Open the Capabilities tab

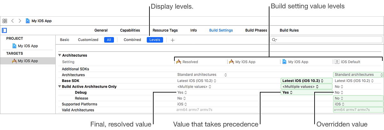coord(130,30)
